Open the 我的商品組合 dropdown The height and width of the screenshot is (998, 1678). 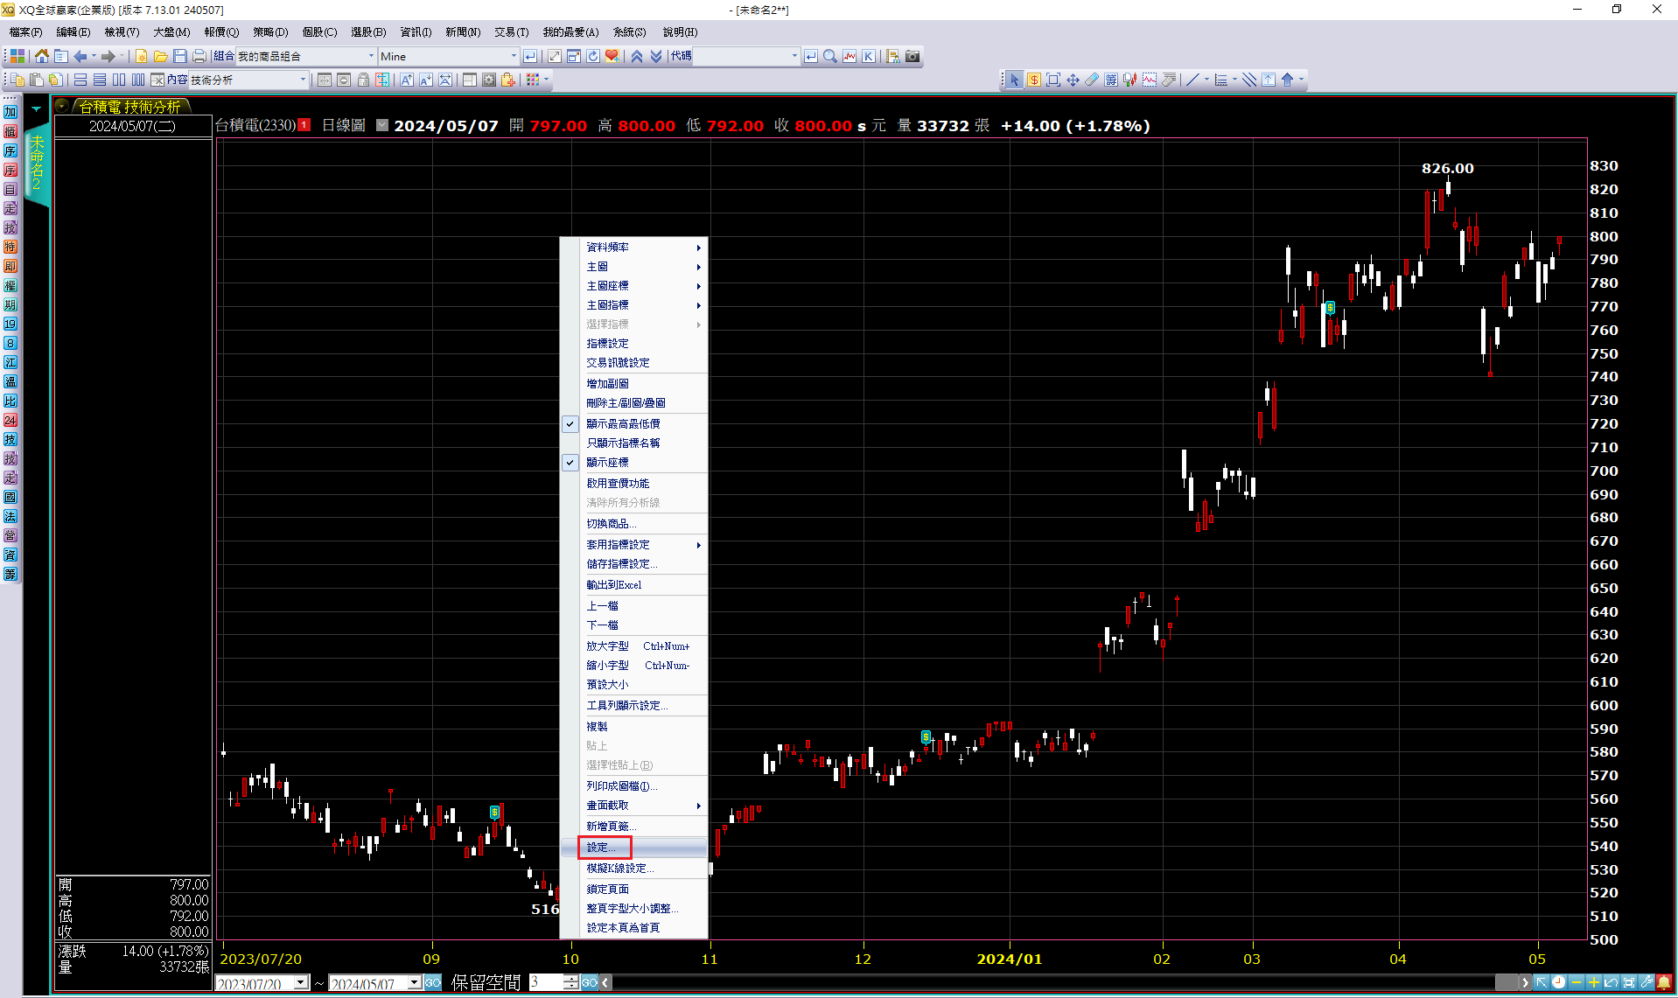[371, 56]
